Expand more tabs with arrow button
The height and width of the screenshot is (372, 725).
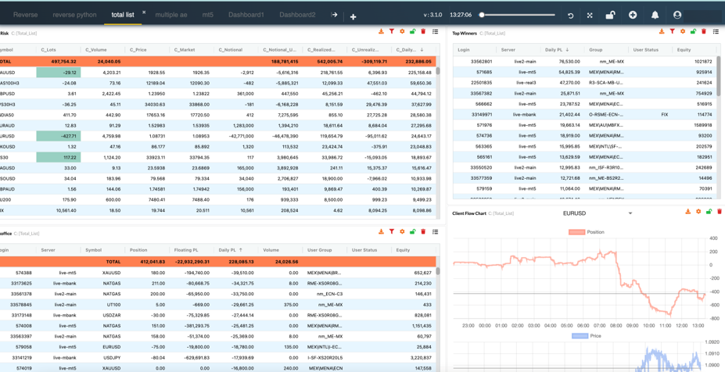(334, 15)
